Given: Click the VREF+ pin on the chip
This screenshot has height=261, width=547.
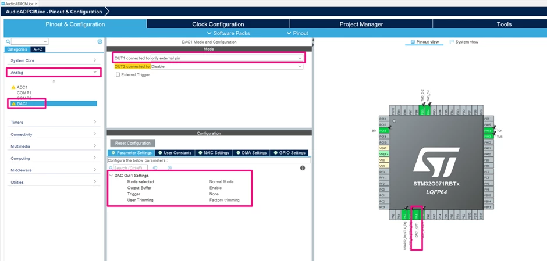Looking at the screenshot, I should (x=383, y=154).
